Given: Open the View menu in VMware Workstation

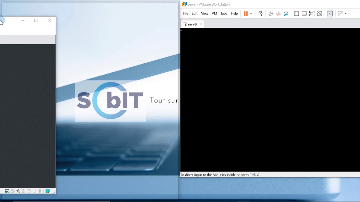Looking at the screenshot, I should point(204,13).
